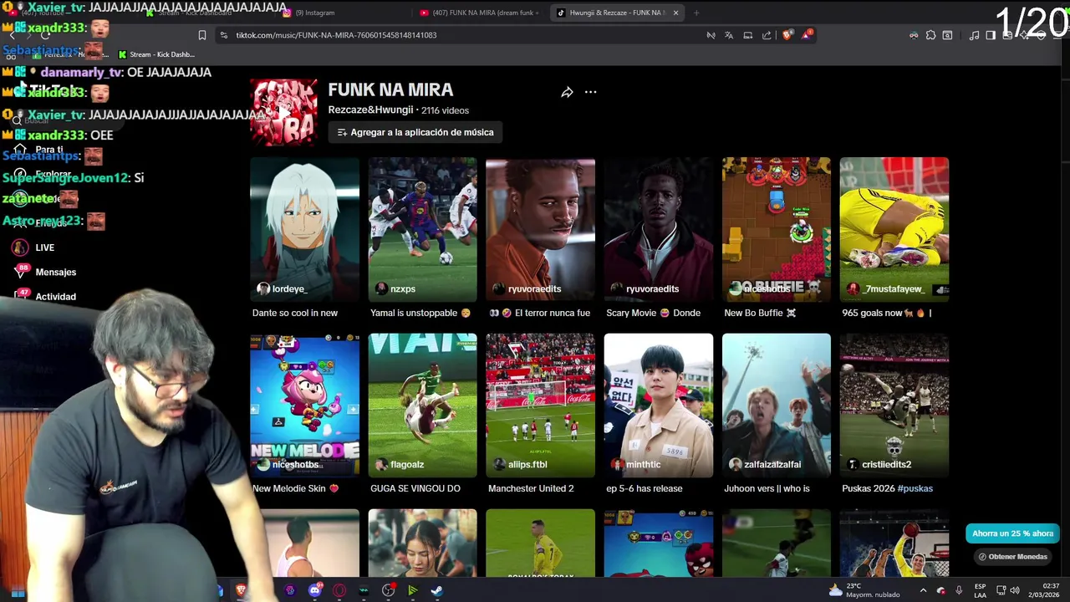The image size is (1070, 602).
Task: Click the bookmark icon in the address bar
Action: [201, 35]
